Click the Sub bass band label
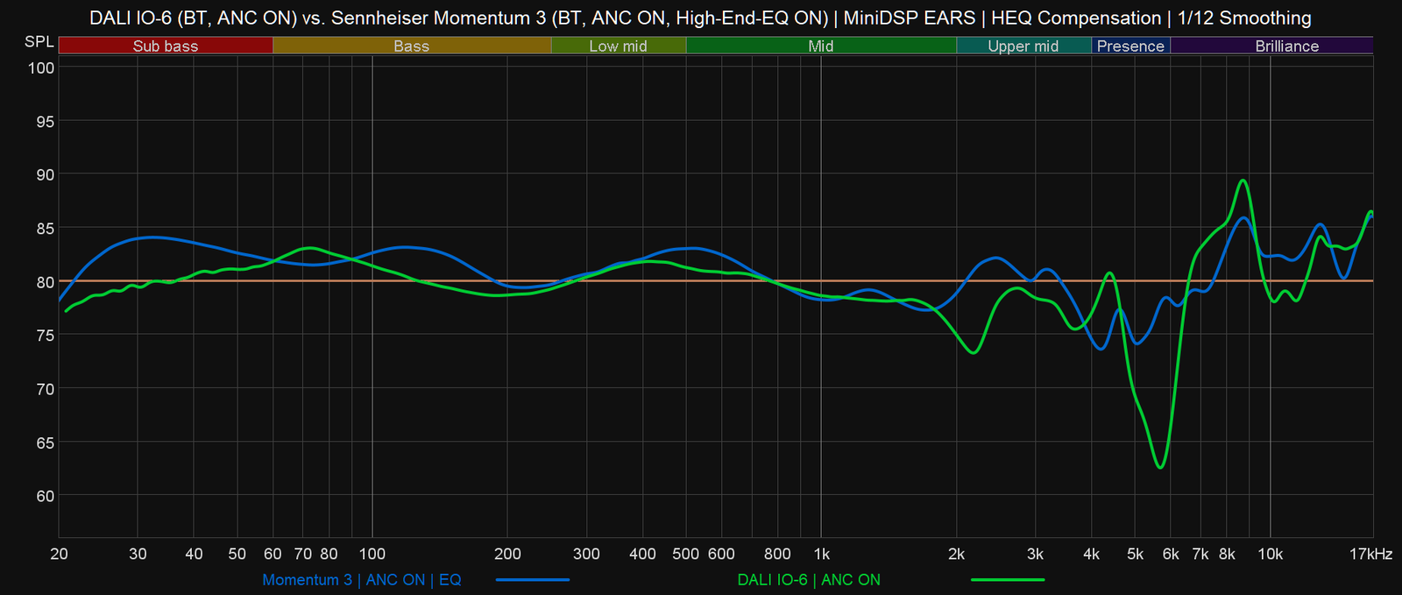The height and width of the screenshot is (595, 1402). [166, 46]
